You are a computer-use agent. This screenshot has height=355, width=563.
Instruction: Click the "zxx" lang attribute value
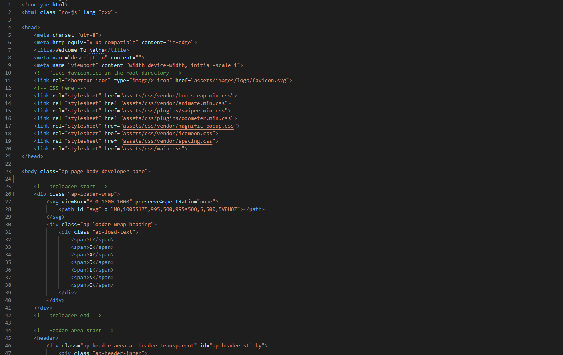coord(106,12)
